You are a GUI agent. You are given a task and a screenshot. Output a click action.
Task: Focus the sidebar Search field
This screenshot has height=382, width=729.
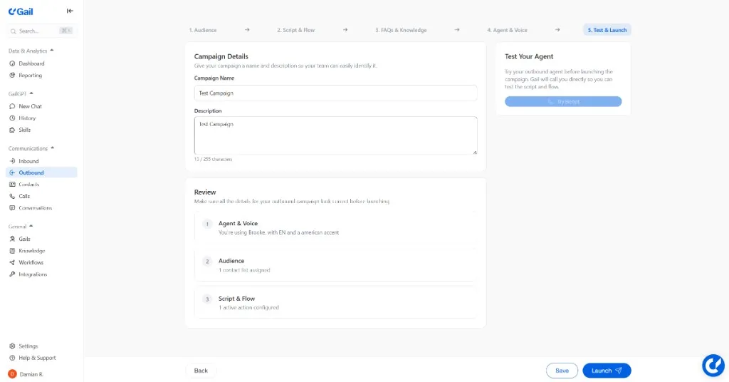[x=41, y=31]
